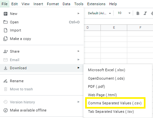Open the Insert menu
Screen dimensions: 153x118
(x=38, y=4)
